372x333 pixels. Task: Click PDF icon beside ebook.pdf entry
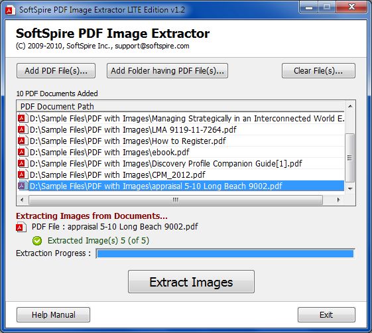(23, 152)
